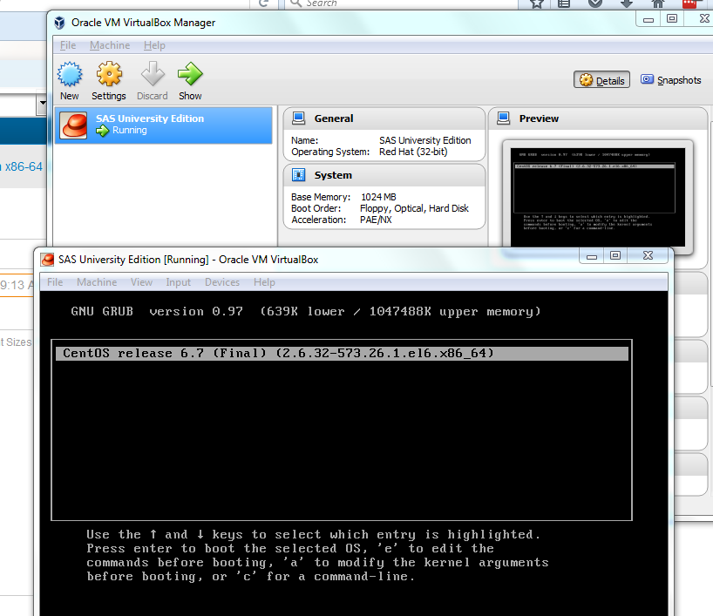Maximize the VirtualBox Manager window
This screenshot has width=713, height=616.
tap(672, 19)
